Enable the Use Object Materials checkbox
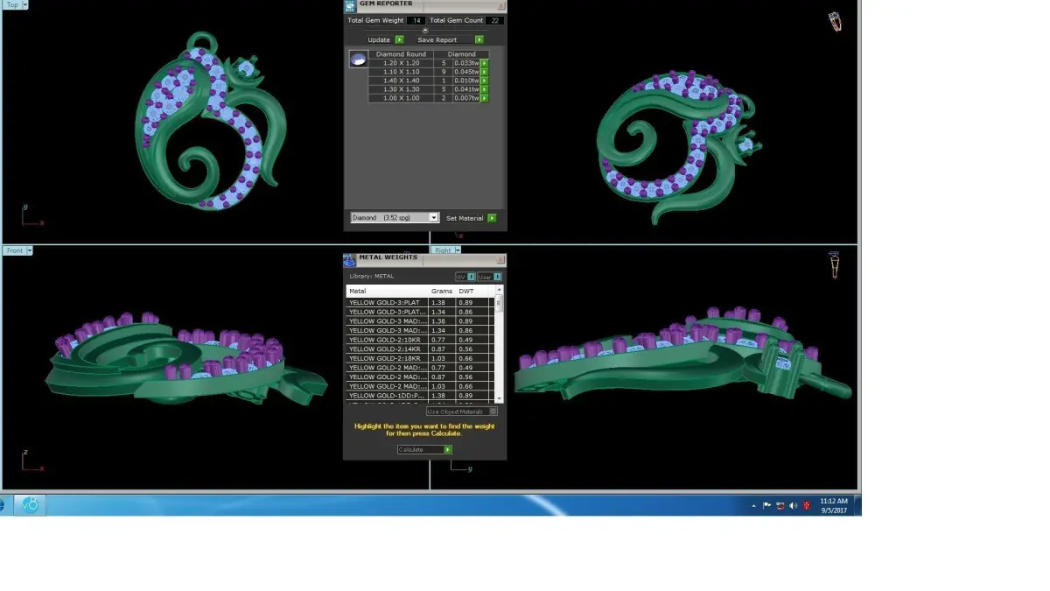Screen dimensions: 1050x591 (x=493, y=412)
